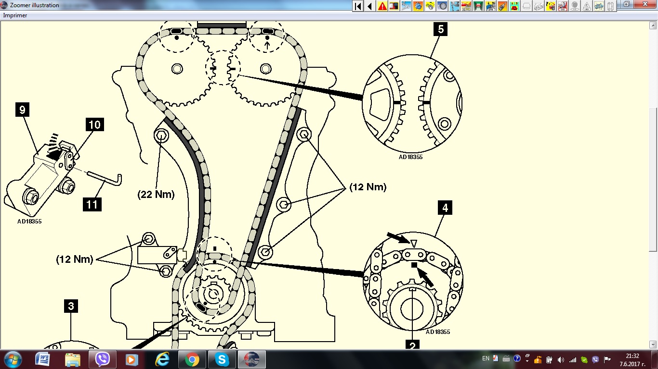Click the "(22 Nm)" torque label
The width and height of the screenshot is (658, 369).
pyautogui.click(x=156, y=195)
